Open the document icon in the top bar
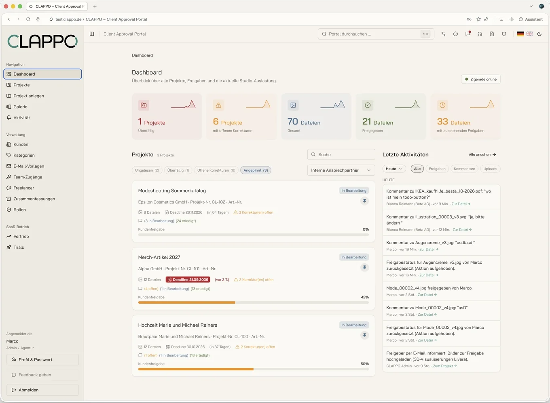 coord(492,34)
